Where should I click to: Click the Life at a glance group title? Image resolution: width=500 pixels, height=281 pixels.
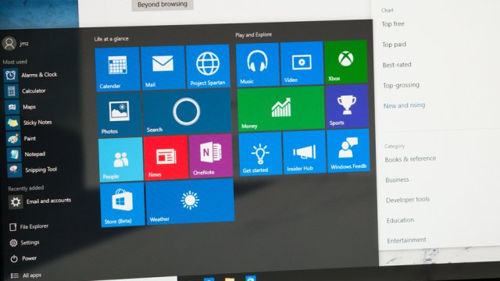coord(111,39)
